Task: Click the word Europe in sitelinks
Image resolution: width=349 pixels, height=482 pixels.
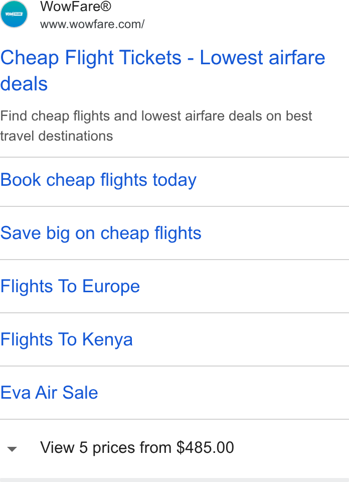Action: [111, 287]
